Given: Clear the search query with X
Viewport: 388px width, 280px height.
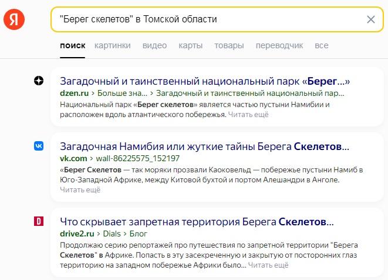Looking at the screenshot, I should click(370, 19).
